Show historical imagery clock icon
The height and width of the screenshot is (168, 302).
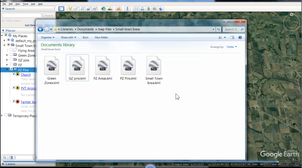tap(103, 9)
